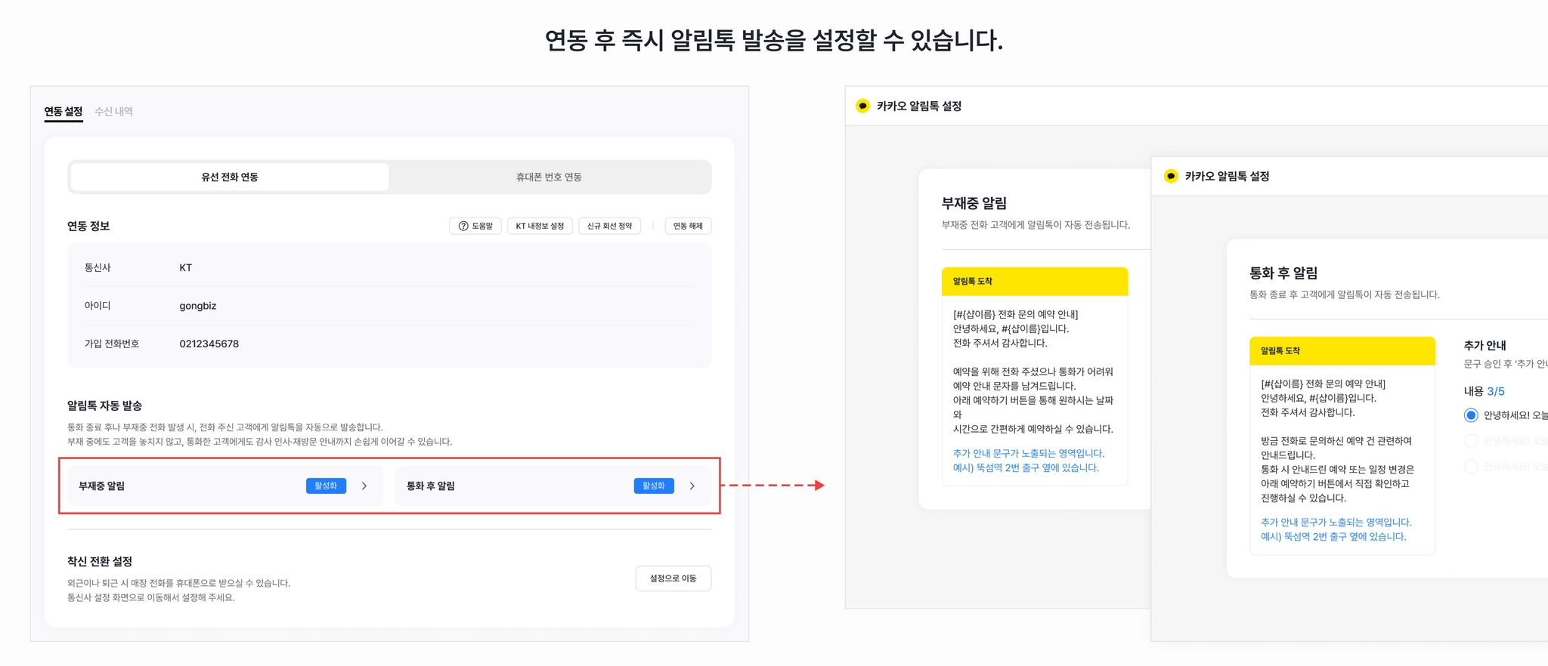The image size is (1548, 666).
Task: Click the 내용 3/5 counter label
Action: pos(1485,391)
